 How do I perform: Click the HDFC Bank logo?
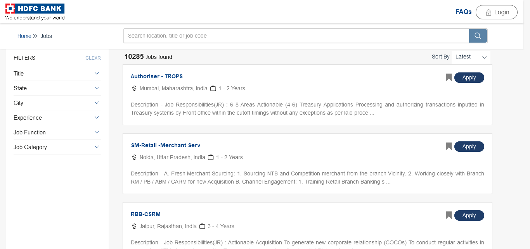[x=35, y=12]
